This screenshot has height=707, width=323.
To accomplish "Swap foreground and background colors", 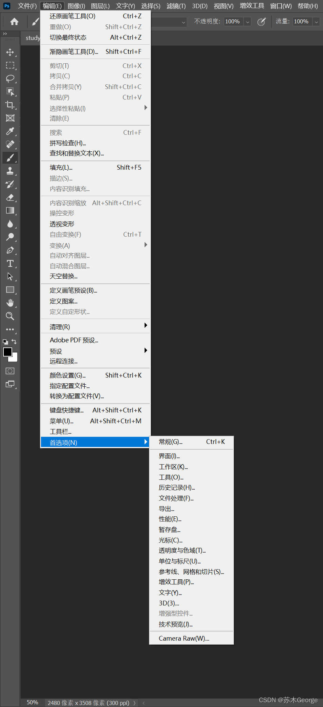I will coord(14,342).
